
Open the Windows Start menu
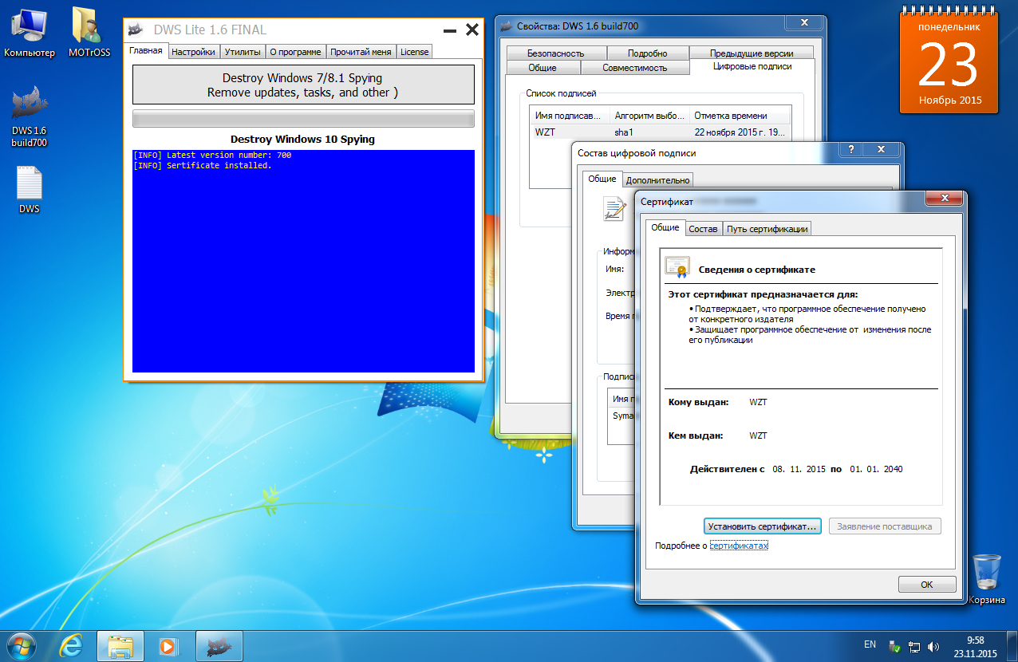point(22,645)
